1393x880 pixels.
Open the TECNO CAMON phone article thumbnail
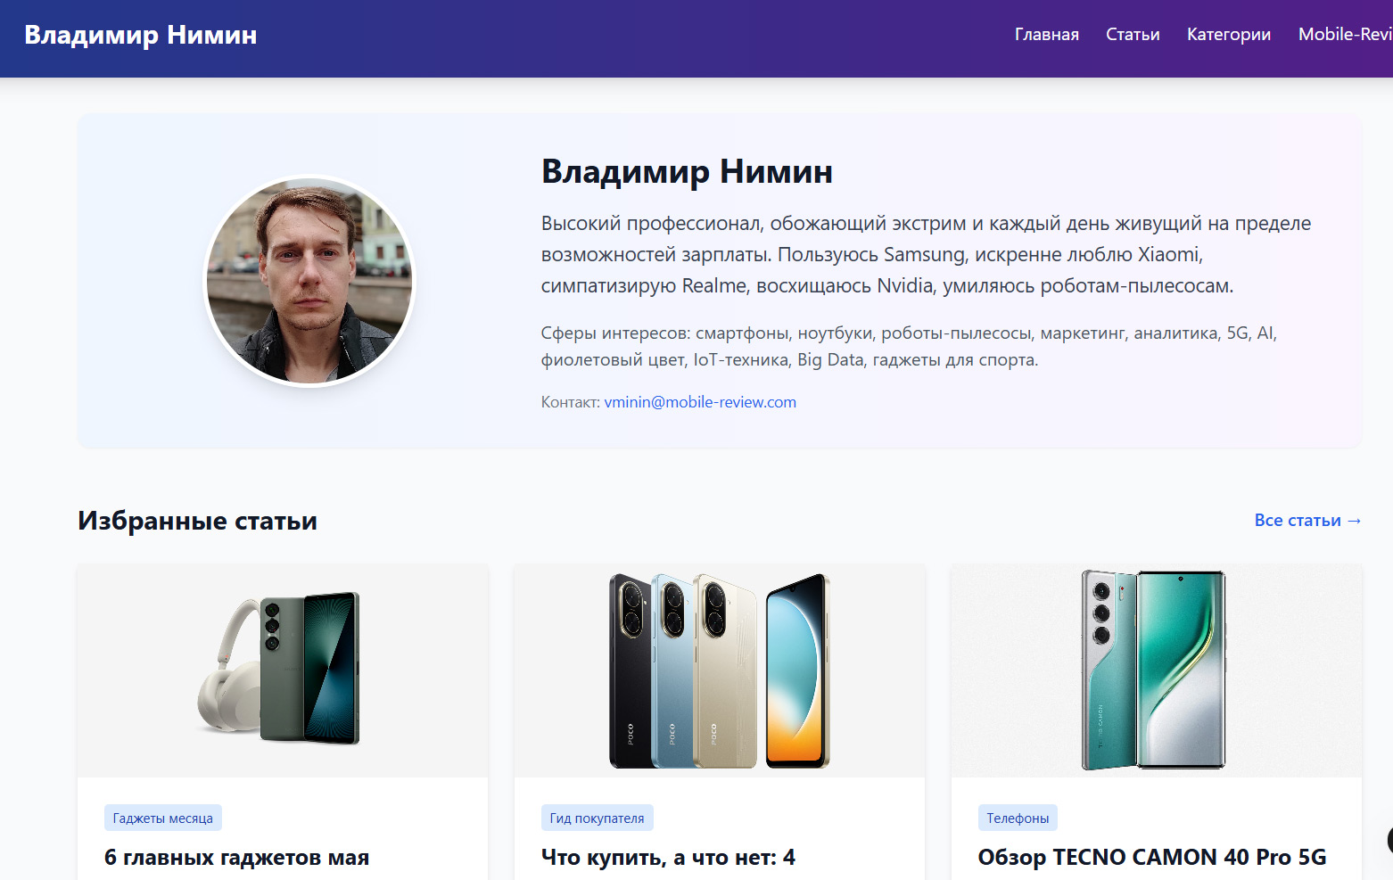(1157, 670)
